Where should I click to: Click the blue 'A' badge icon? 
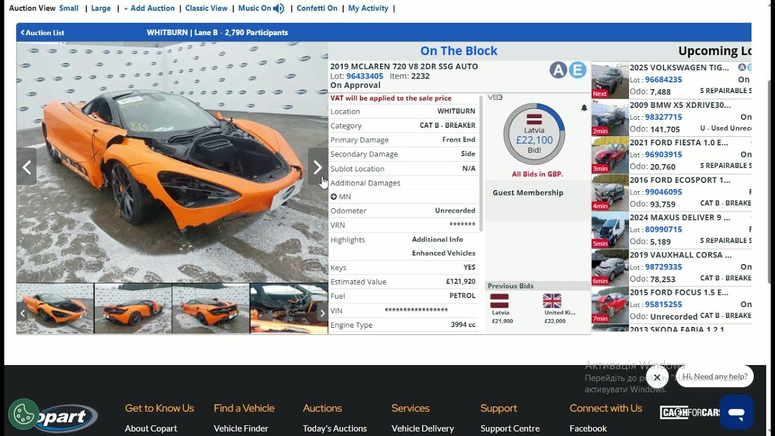tap(558, 70)
